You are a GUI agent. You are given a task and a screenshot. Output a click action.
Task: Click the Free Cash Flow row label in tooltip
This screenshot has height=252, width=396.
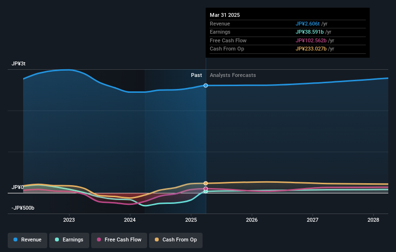point(228,40)
